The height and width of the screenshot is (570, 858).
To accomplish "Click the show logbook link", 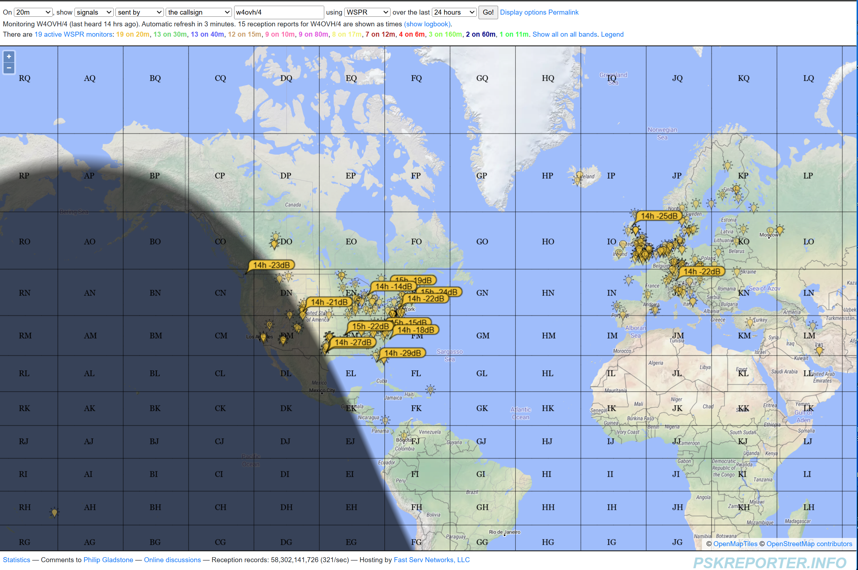I will coord(427,24).
